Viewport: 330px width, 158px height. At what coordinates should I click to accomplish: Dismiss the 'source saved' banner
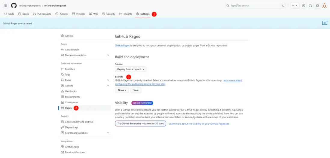(325, 23)
